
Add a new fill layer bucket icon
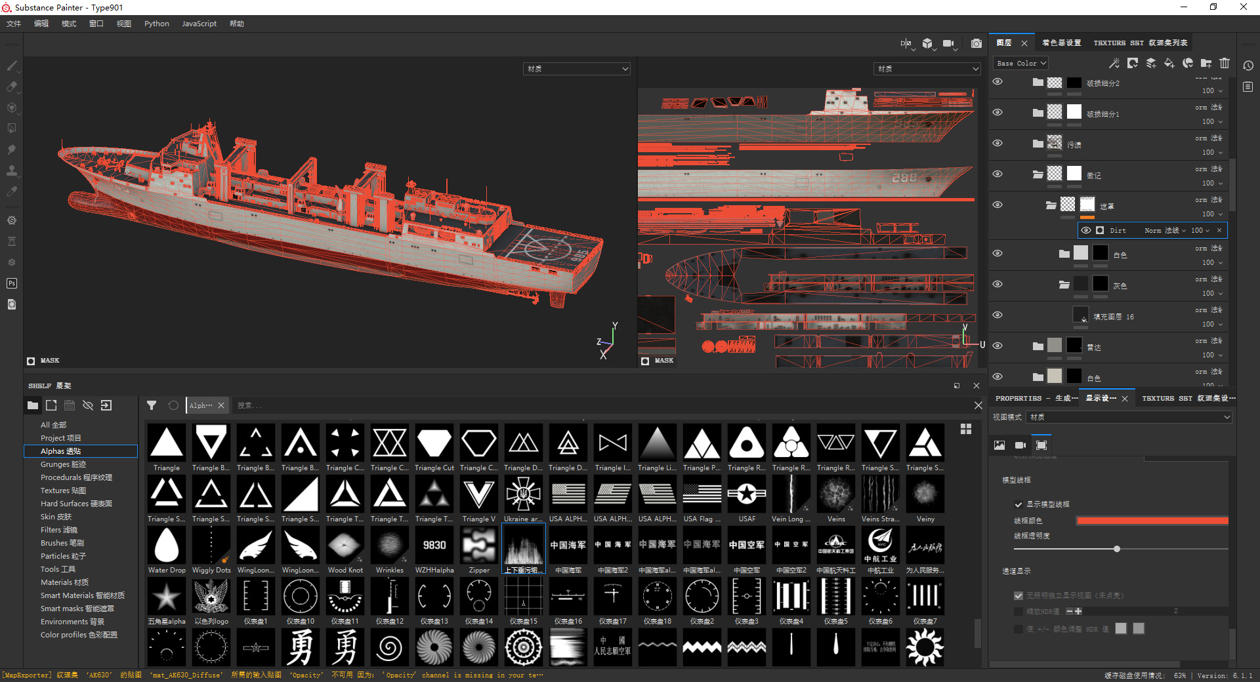click(x=1169, y=63)
